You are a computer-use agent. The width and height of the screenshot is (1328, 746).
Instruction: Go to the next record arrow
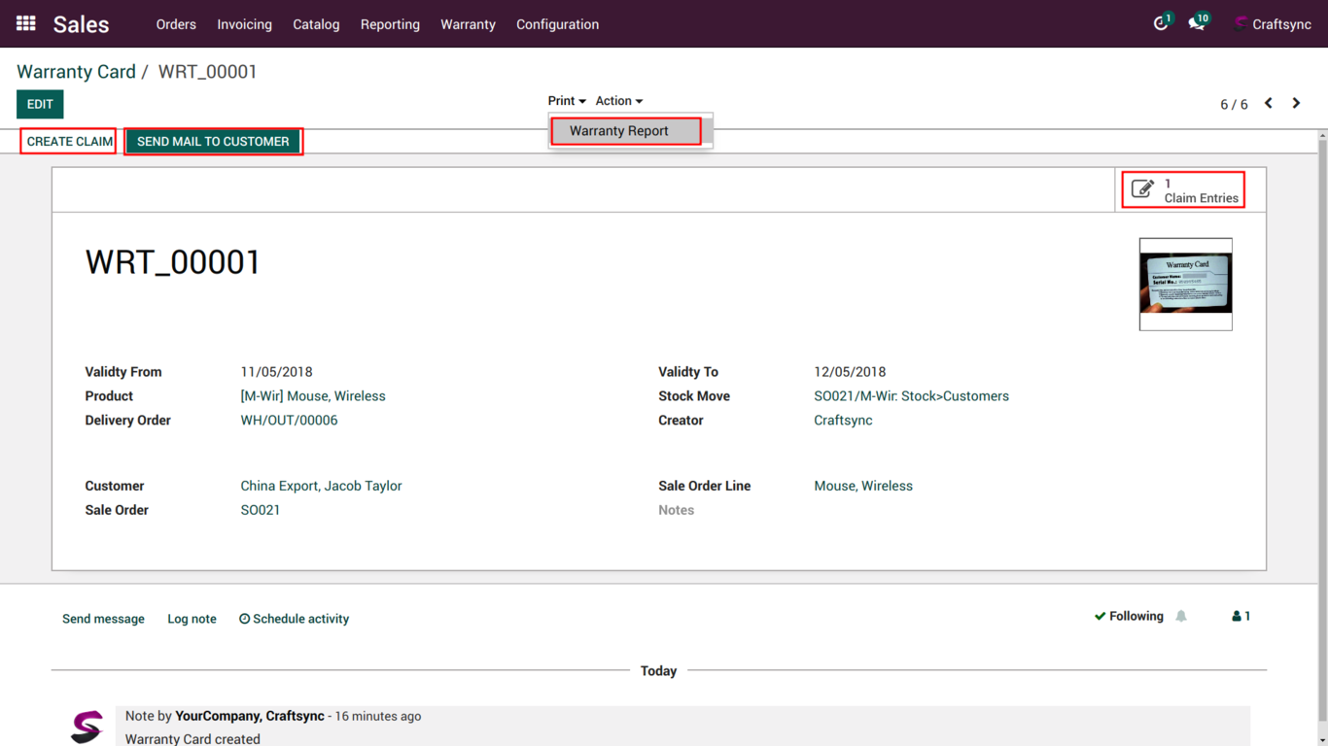1296,103
